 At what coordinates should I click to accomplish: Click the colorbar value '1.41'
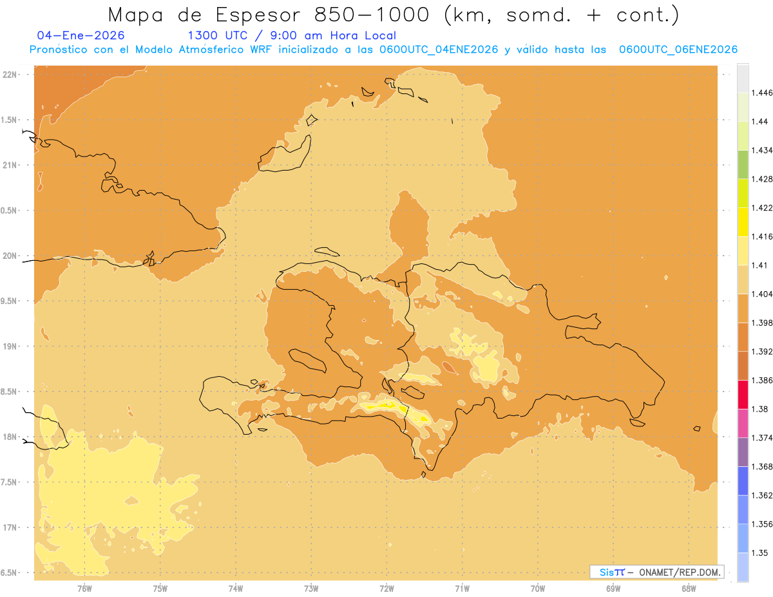(x=759, y=265)
